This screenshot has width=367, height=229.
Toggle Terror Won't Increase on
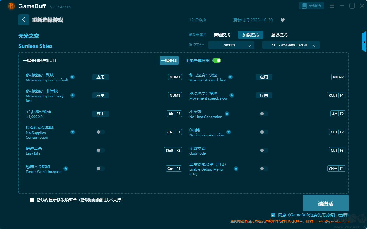101,169
